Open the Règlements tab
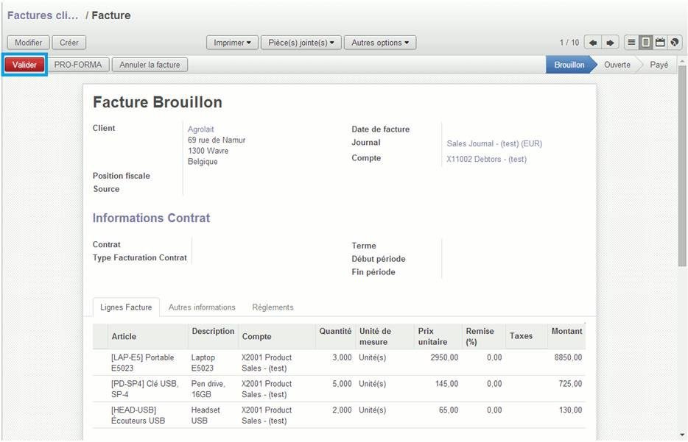The width and height of the screenshot is (688, 442). pos(273,307)
